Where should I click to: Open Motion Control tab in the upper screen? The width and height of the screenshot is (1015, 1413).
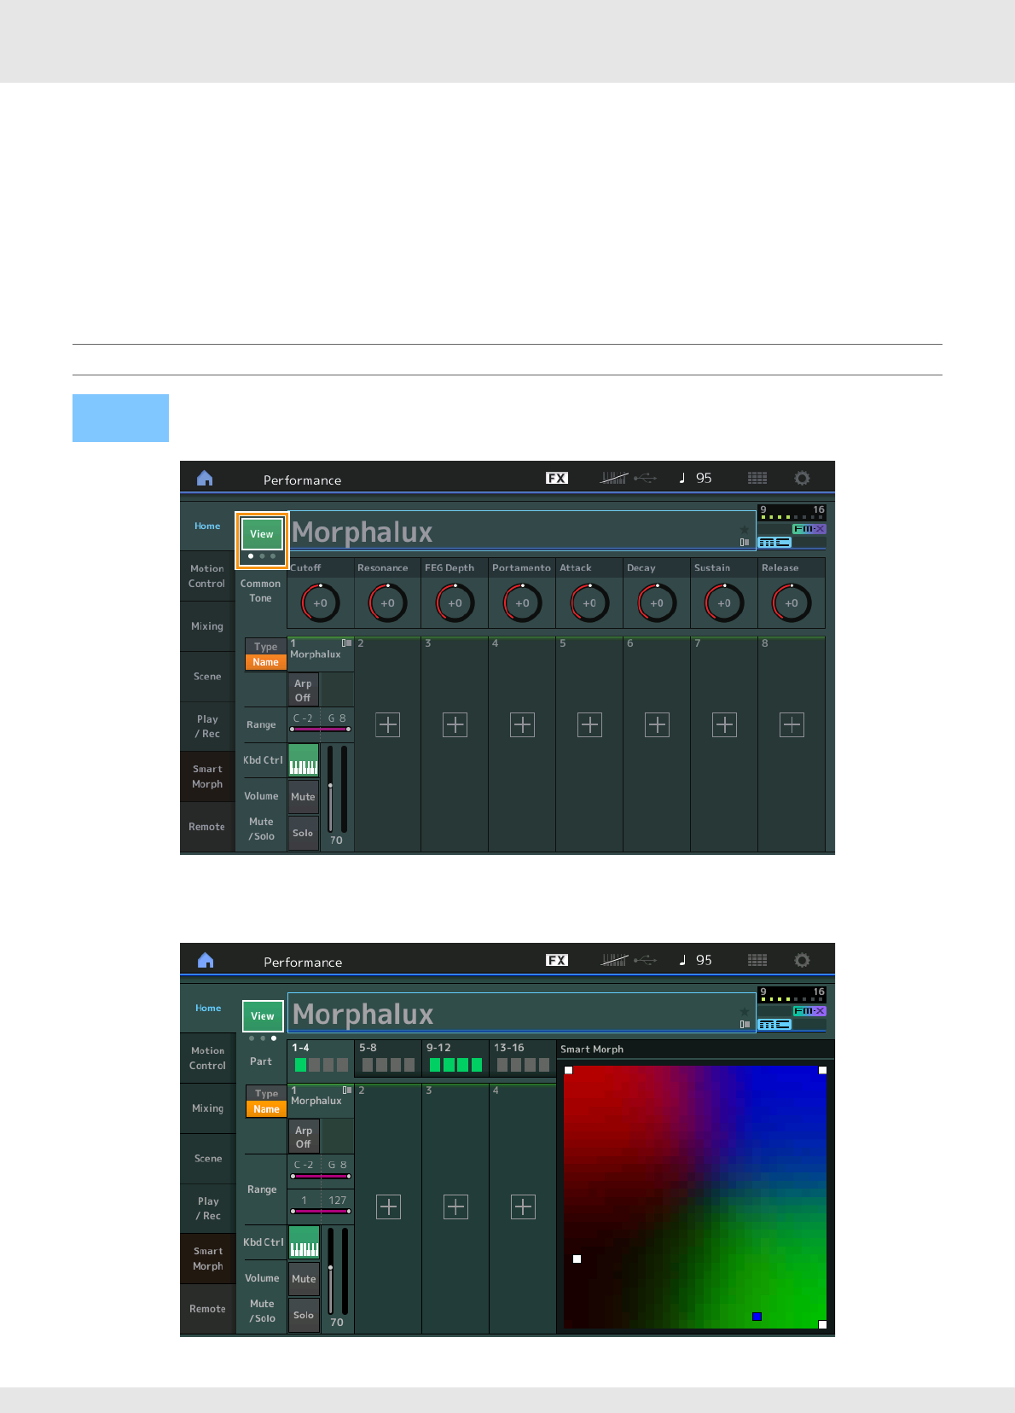coord(207,576)
